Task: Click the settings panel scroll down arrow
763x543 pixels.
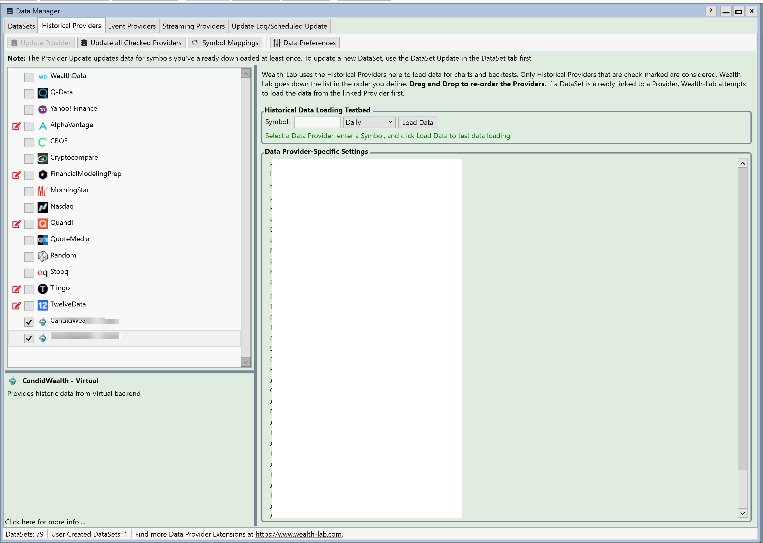Action: pyautogui.click(x=742, y=513)
